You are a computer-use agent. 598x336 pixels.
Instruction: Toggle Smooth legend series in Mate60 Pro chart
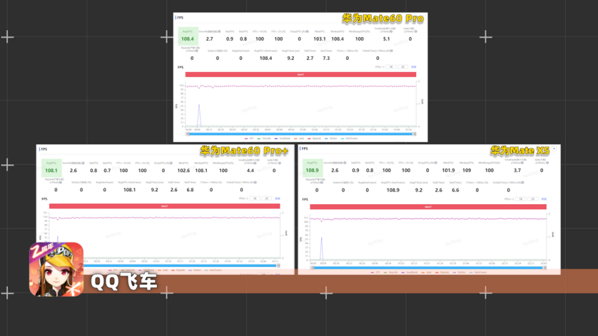264,139
